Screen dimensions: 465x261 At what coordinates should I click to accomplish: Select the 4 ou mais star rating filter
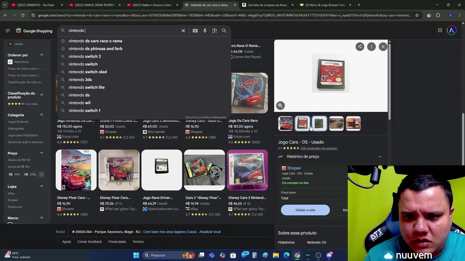[x=23, y=104]
